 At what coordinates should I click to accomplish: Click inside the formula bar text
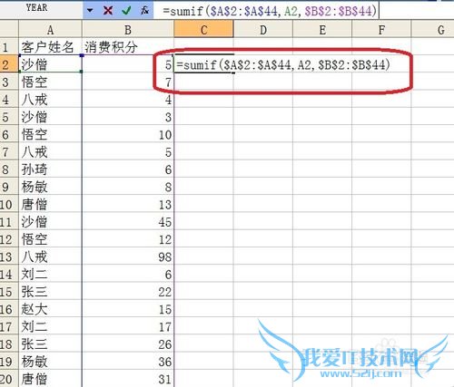[x=270, y=11]
